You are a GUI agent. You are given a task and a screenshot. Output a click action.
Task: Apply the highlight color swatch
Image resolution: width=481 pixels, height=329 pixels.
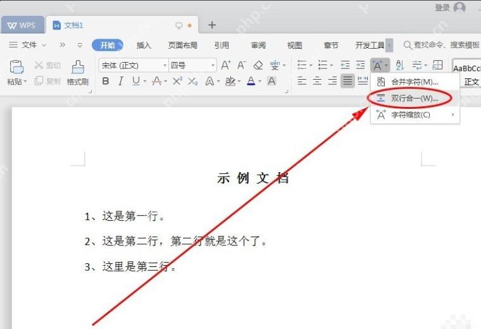click(230, 81)
